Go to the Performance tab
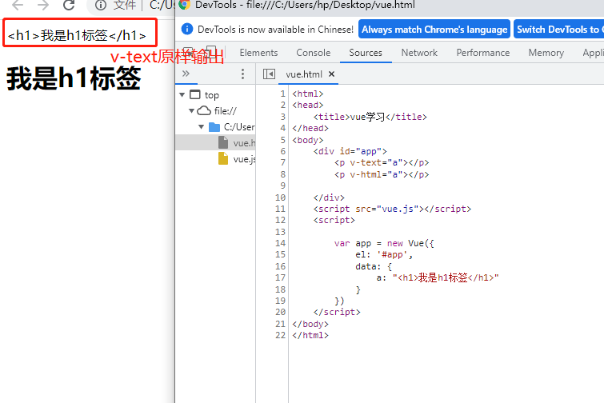Screen dimensions: 604x403 coord(483,53)
